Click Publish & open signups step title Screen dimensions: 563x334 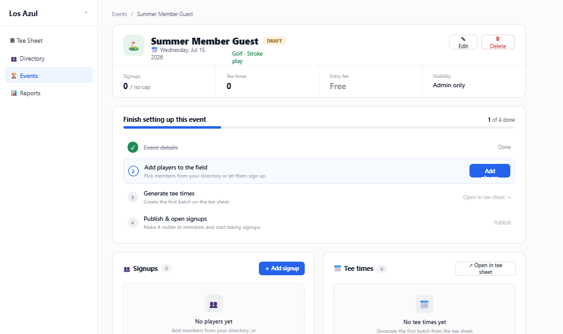[175, 219]
